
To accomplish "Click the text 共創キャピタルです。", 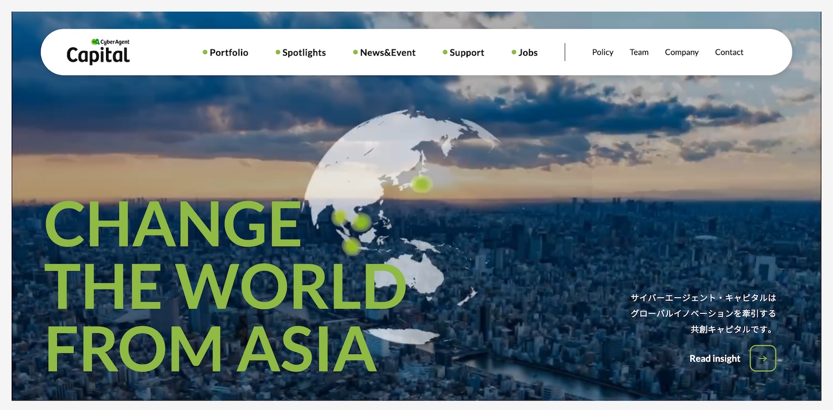I will [733, 329].
